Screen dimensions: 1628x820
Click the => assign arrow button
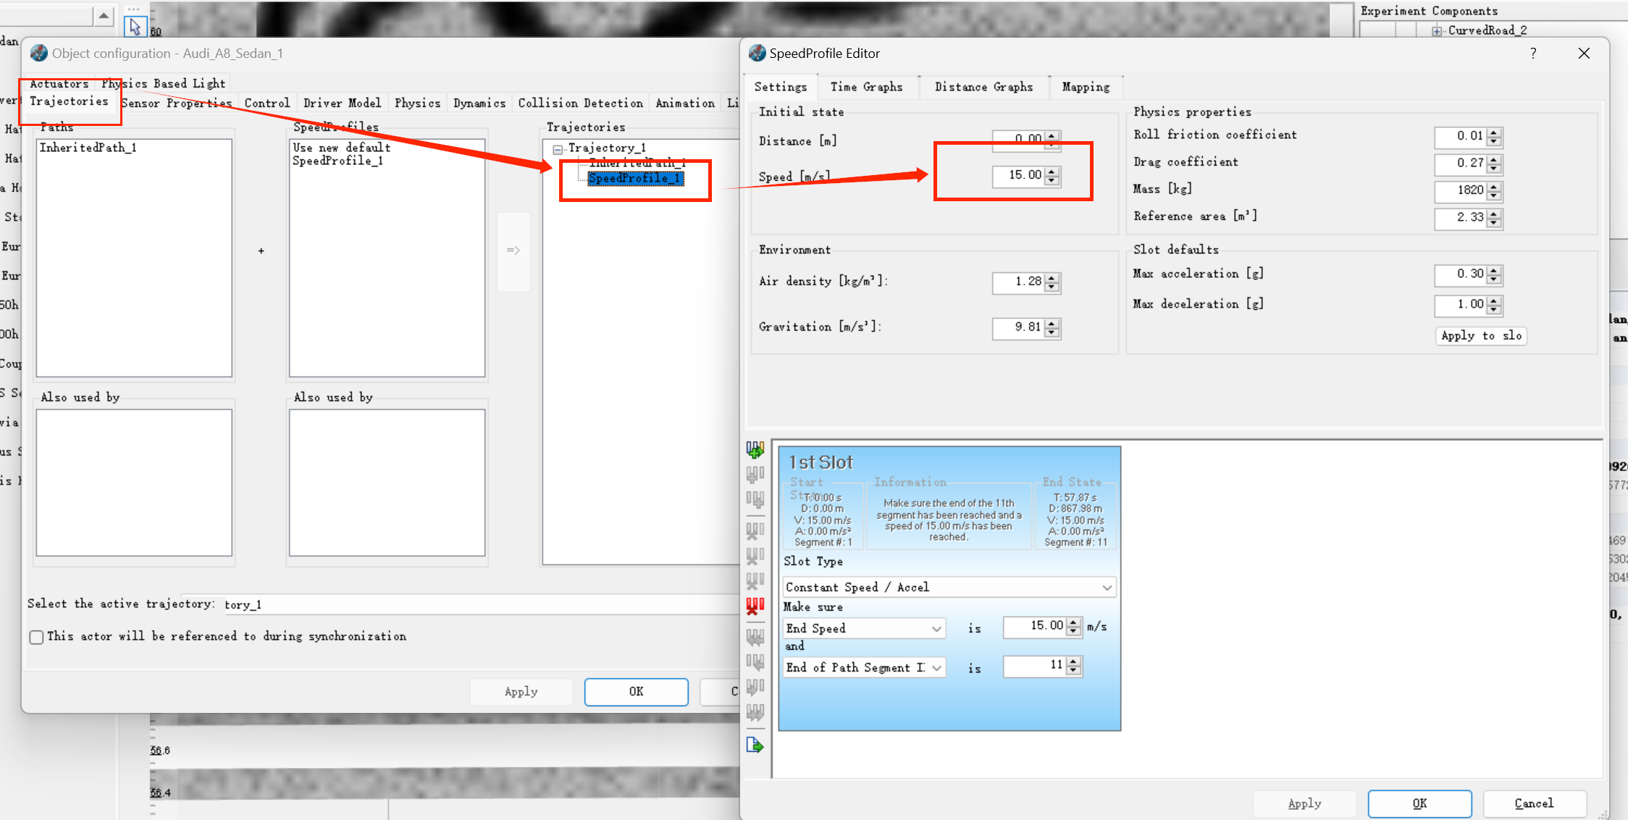pos(513,250)
